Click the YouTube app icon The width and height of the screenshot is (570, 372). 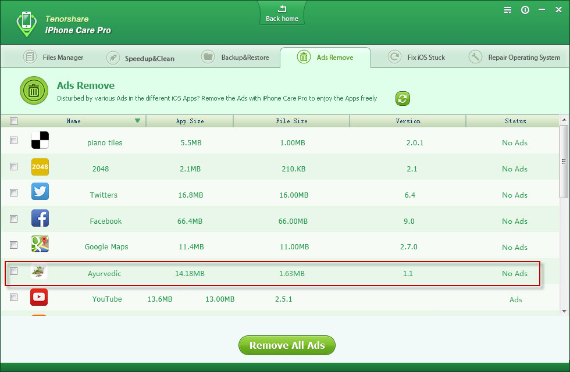tap(39, 297)
